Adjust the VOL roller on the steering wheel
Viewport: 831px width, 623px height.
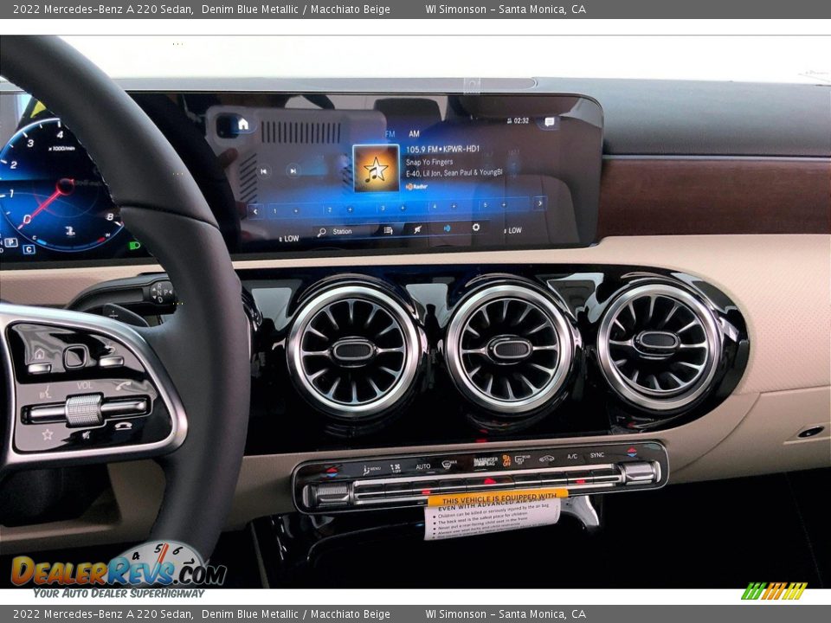tap(84, 410)
